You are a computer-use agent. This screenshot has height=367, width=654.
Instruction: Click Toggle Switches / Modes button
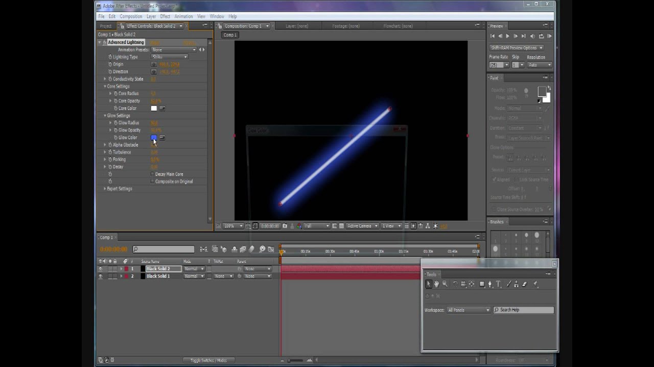tap(208, 360)
